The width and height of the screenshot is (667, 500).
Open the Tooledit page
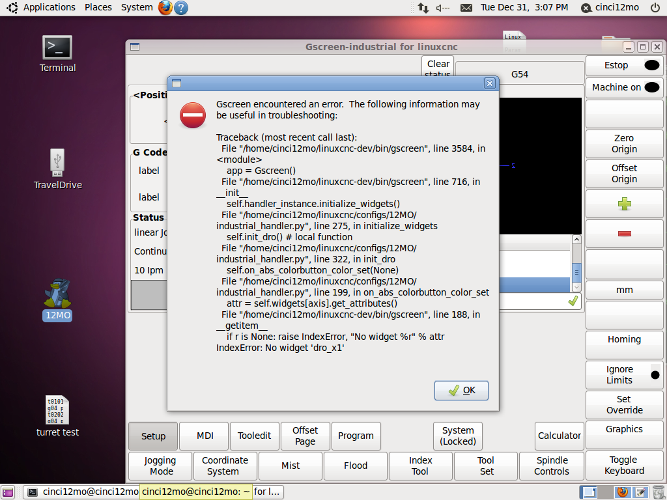pyautogui.click(x=255, y=436)
